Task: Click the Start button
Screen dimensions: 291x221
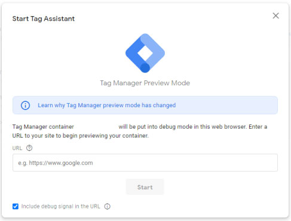Action: 145,187
